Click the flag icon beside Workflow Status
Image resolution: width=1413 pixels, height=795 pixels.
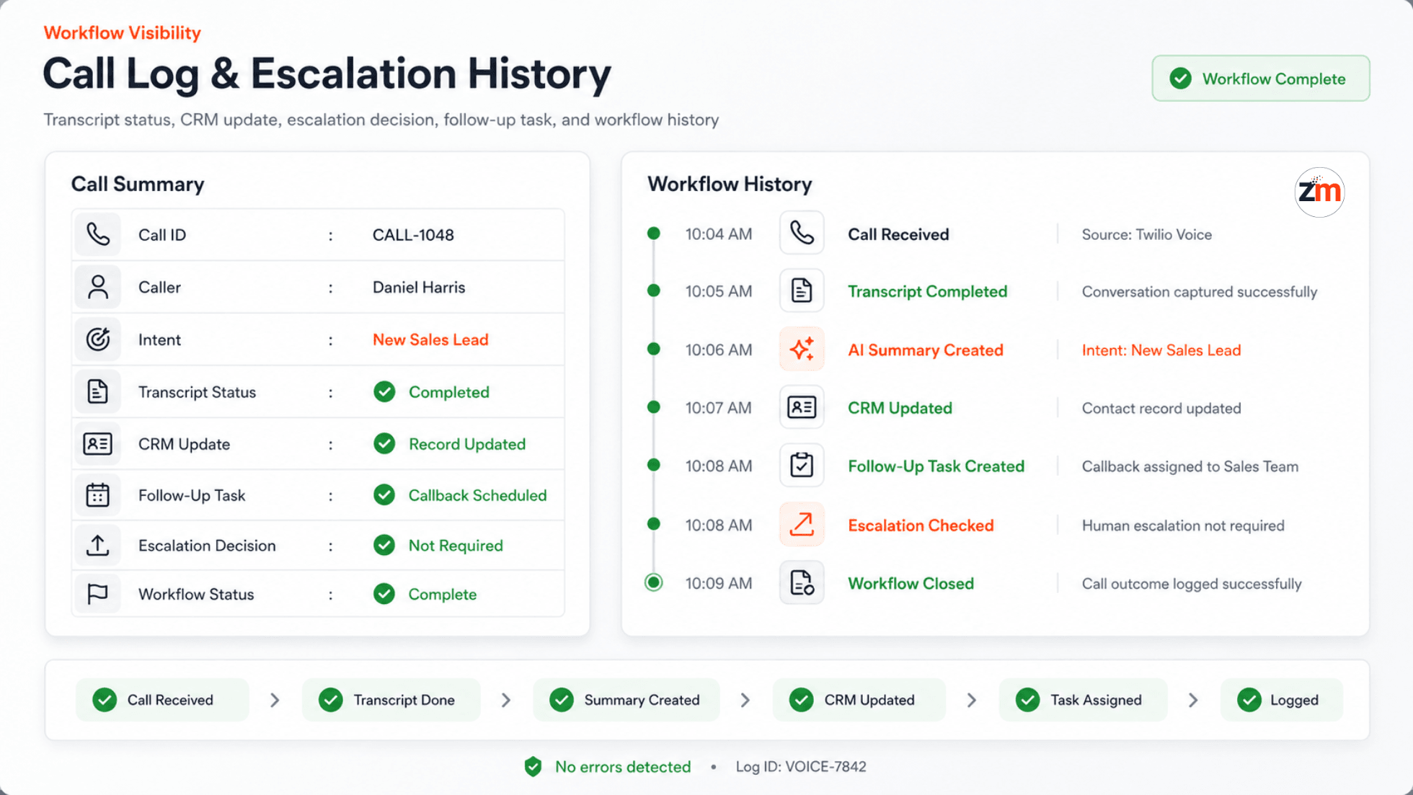click(x=97, y=594)
